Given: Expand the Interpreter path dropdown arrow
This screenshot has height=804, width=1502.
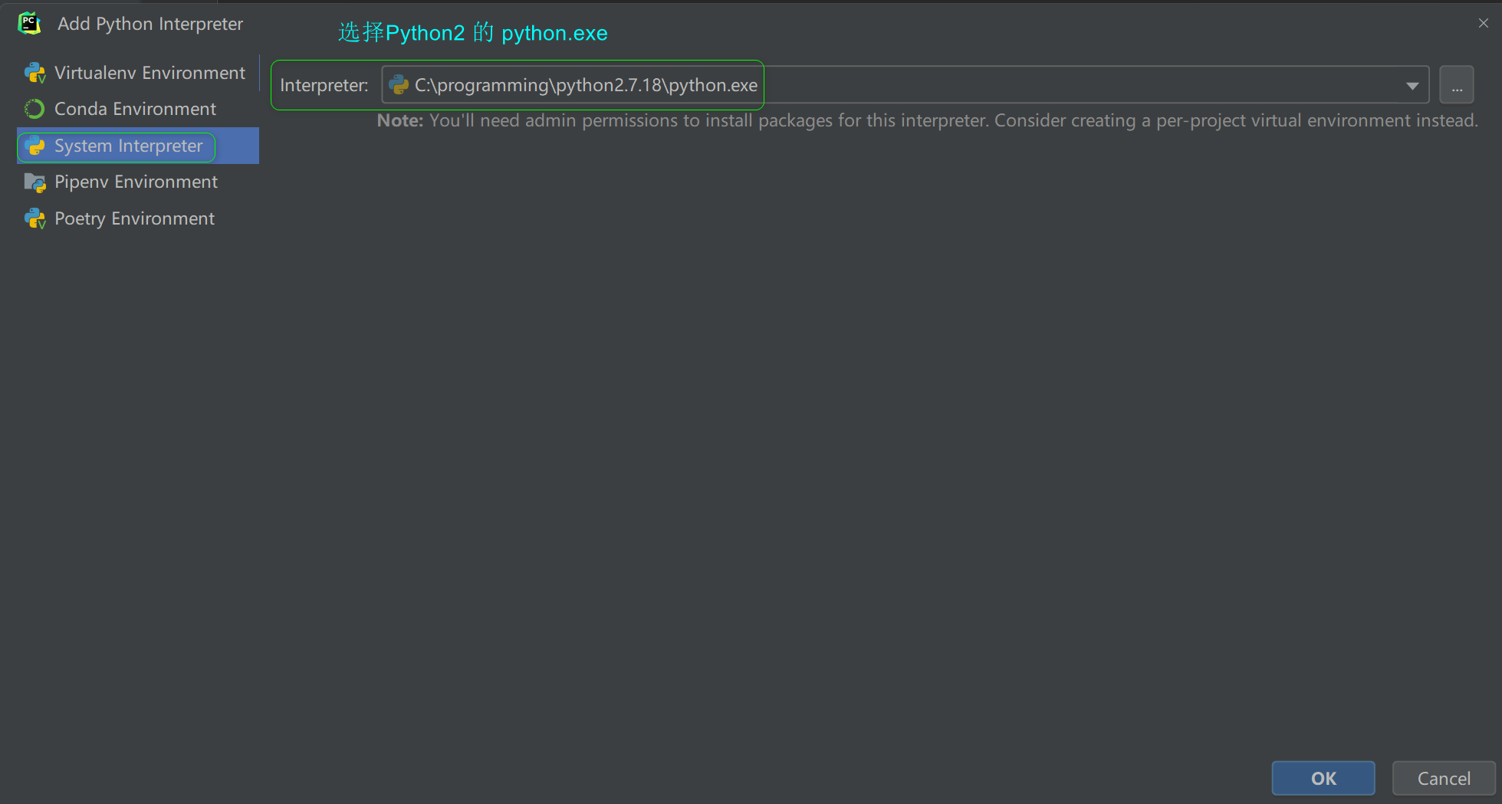Looking at the screenshot, I should (x=1412, y=85).
